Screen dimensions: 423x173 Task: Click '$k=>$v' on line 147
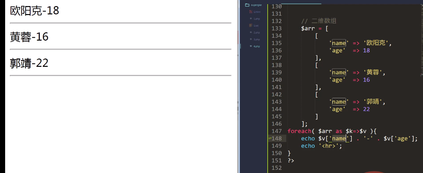point(356,131)
